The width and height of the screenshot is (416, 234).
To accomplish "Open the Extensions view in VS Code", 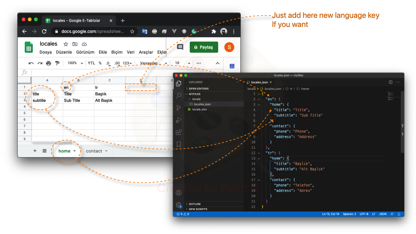I will point(178,132).
